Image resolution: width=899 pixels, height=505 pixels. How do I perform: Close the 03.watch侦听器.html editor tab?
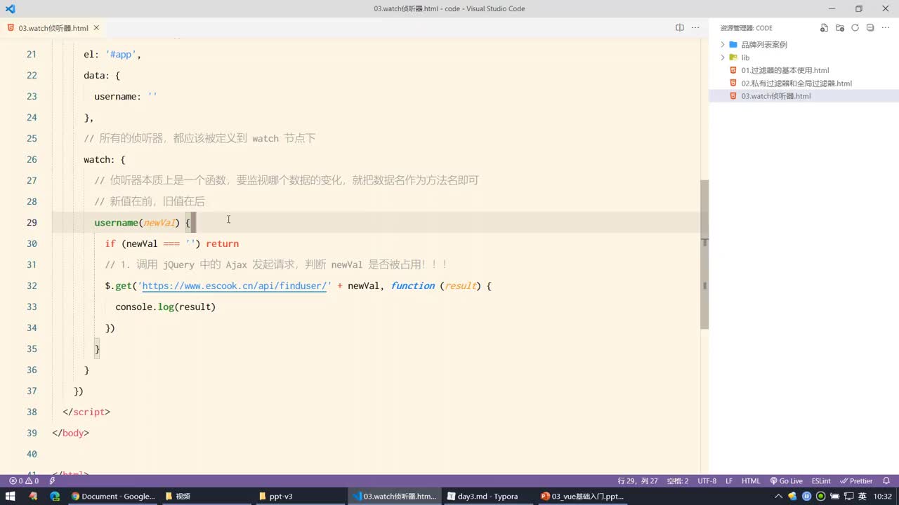pyautogui.click(x=96, y=28)
